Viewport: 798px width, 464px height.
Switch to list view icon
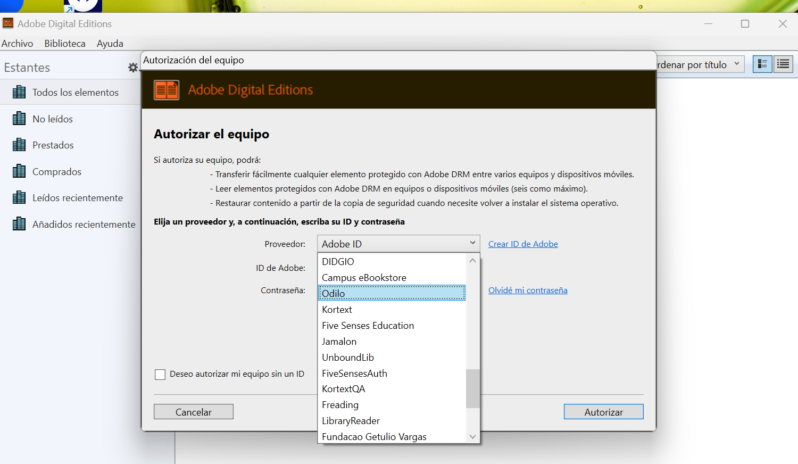click(783, 64)
